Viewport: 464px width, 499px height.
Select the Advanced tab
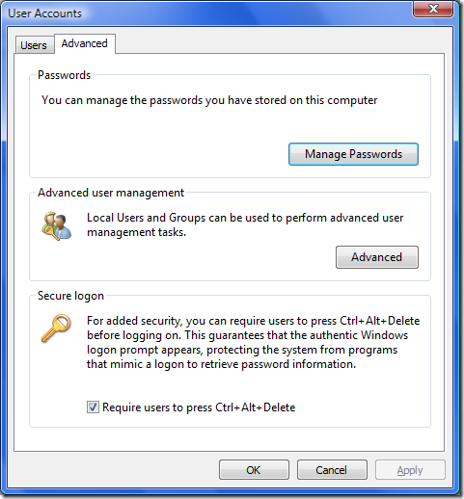pos(85,43)
